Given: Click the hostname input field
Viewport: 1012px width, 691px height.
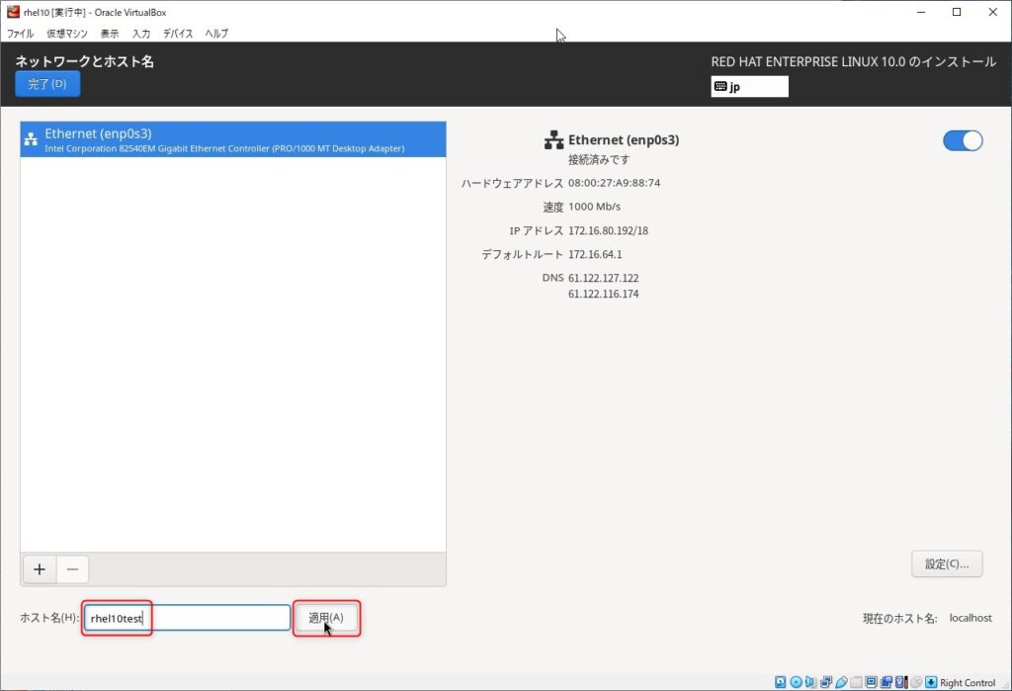Looking at the screenshot, I should tap(187, 618).
